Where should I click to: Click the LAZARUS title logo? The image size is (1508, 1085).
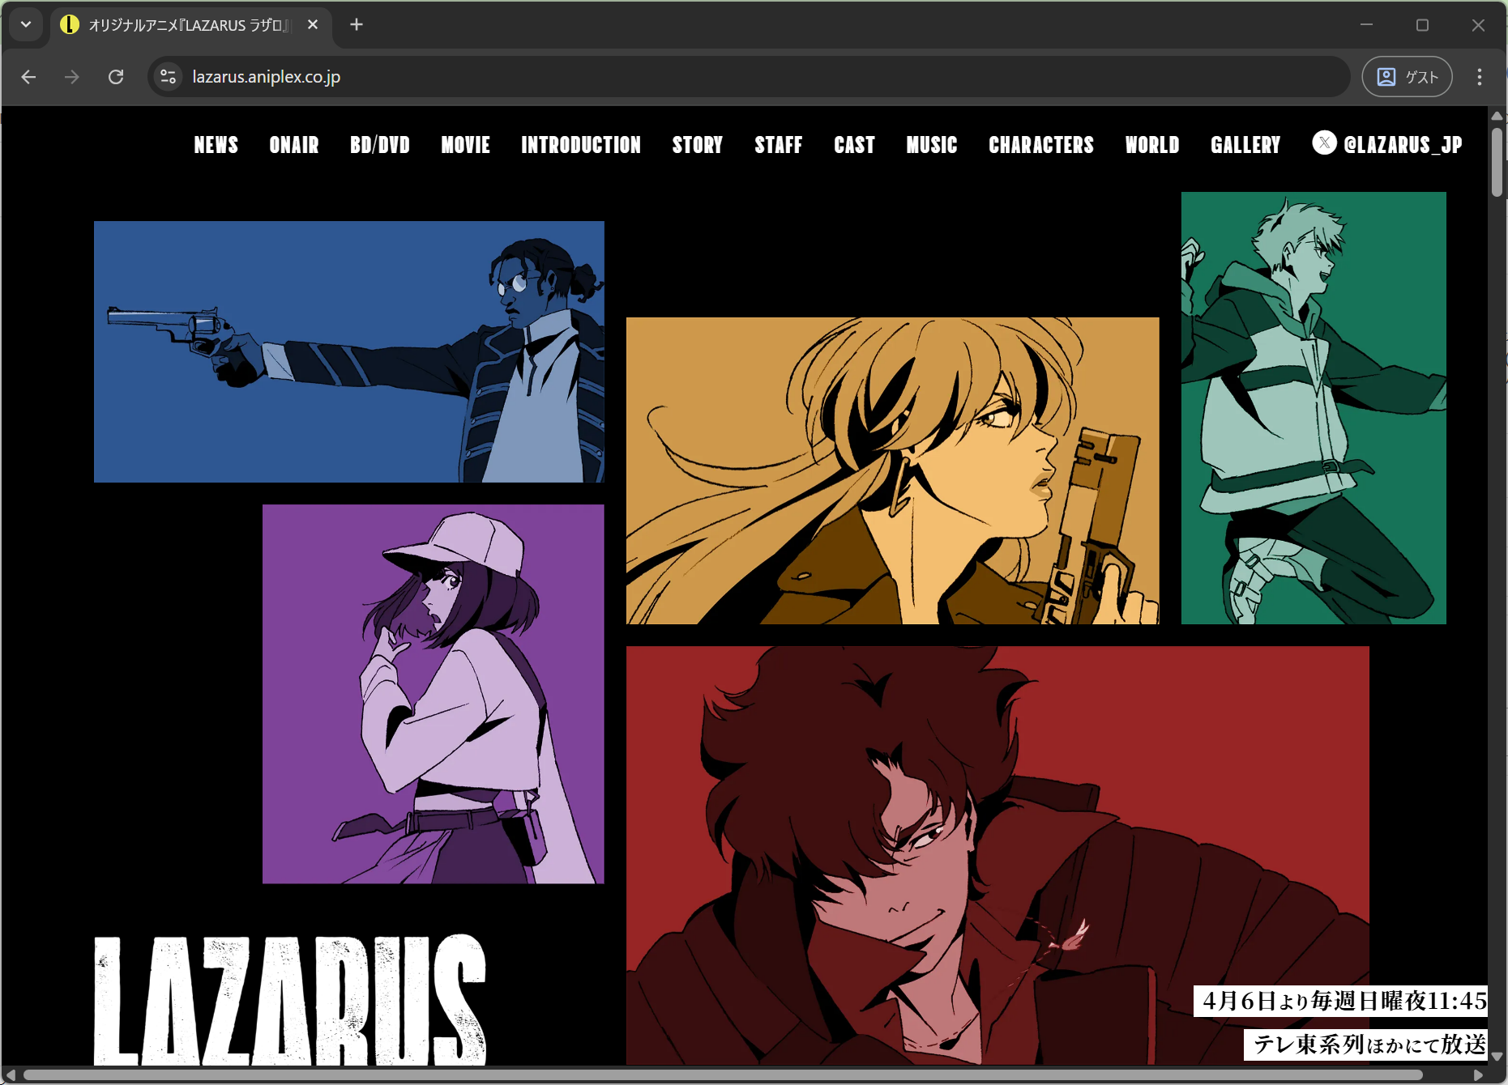(x=290, y=1001)
